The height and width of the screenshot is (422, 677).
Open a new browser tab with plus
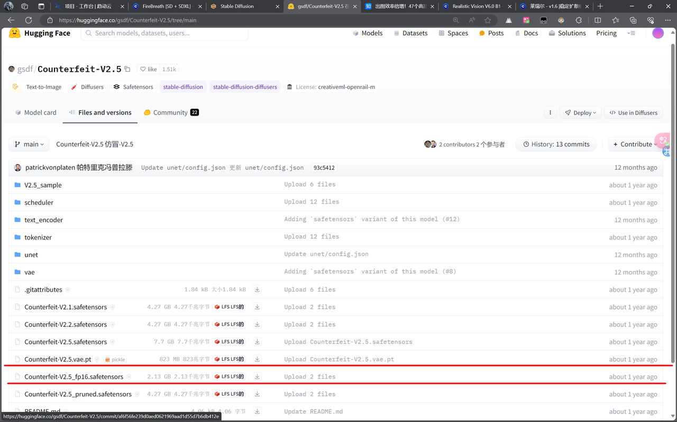(x=600, y=6)
